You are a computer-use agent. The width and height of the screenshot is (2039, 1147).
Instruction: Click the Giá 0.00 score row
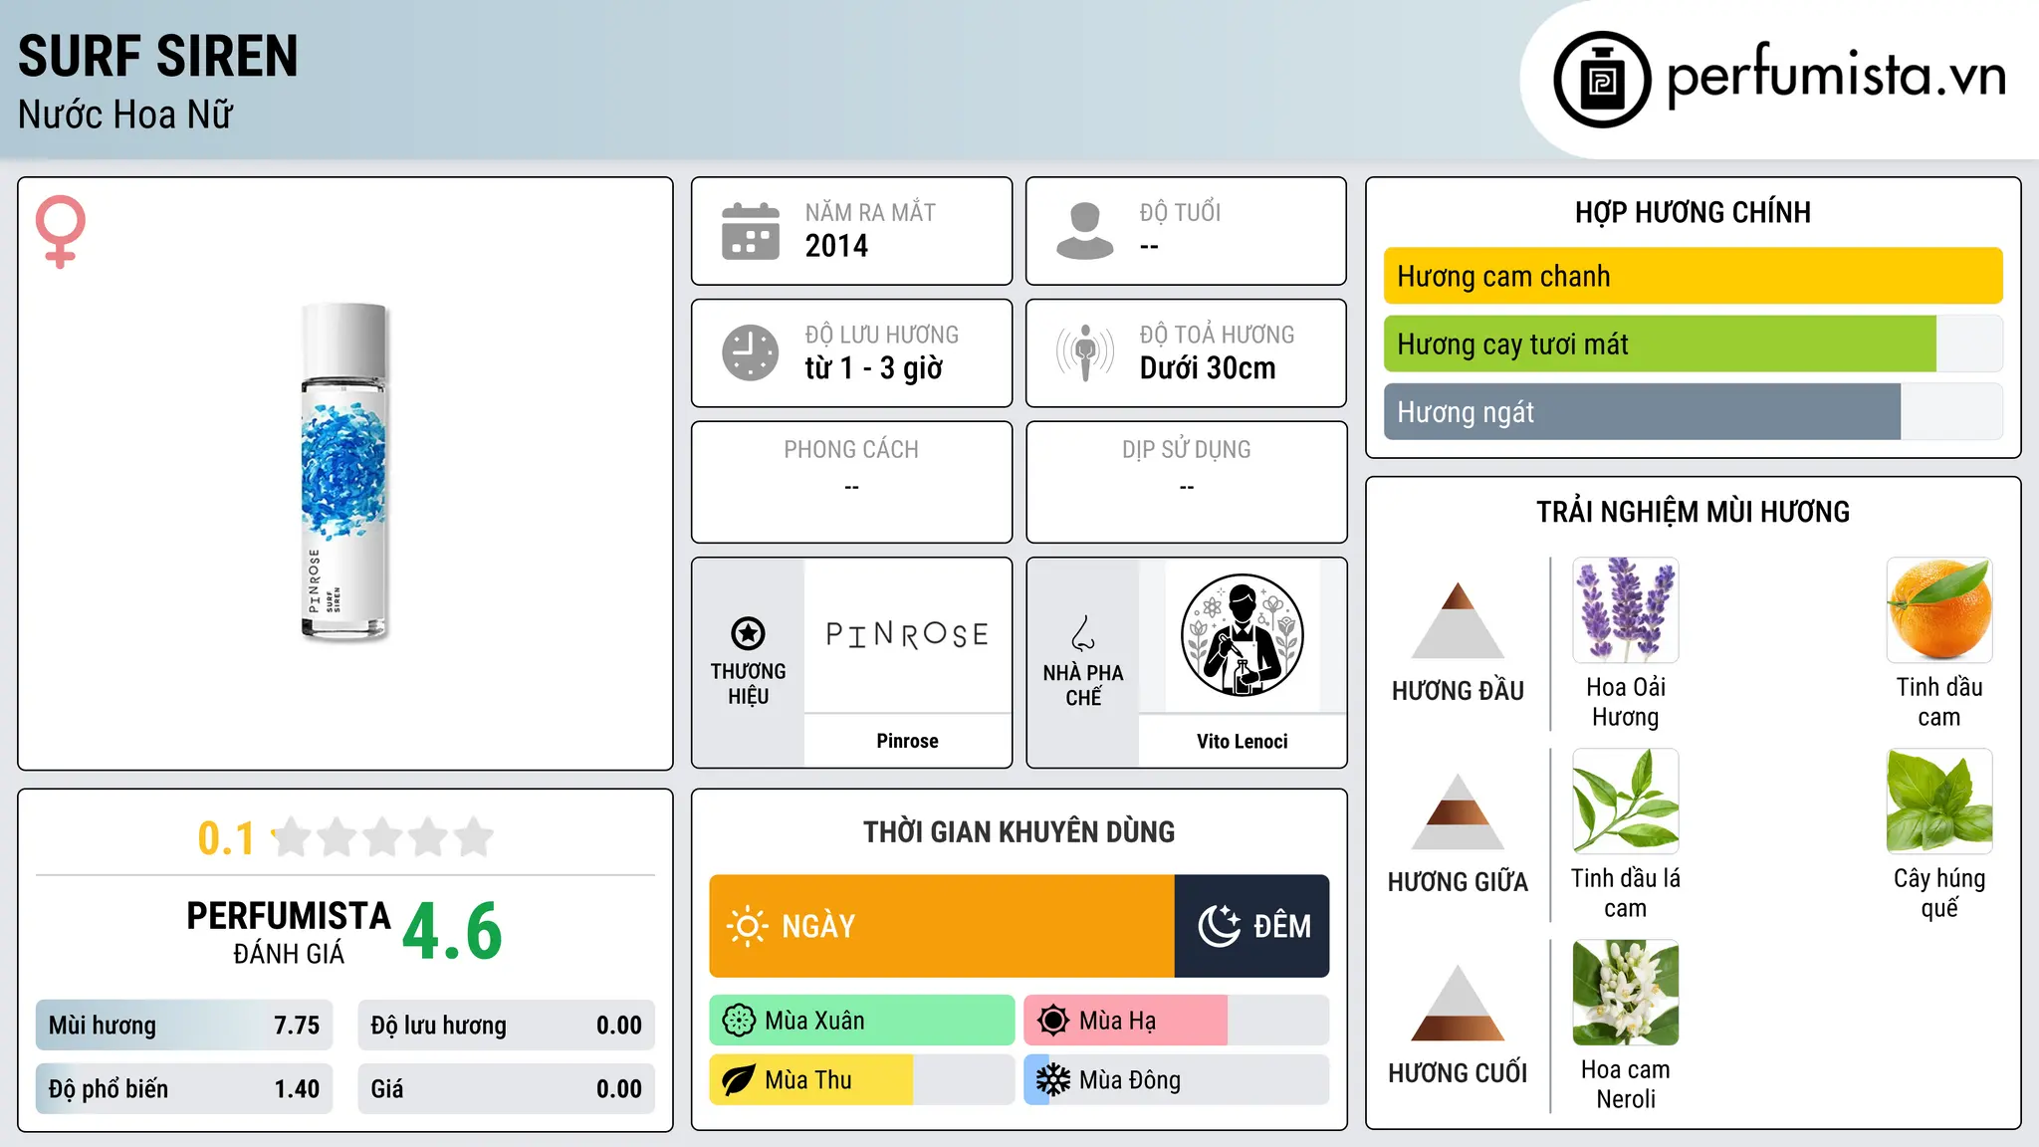[x=506, y=1089]
